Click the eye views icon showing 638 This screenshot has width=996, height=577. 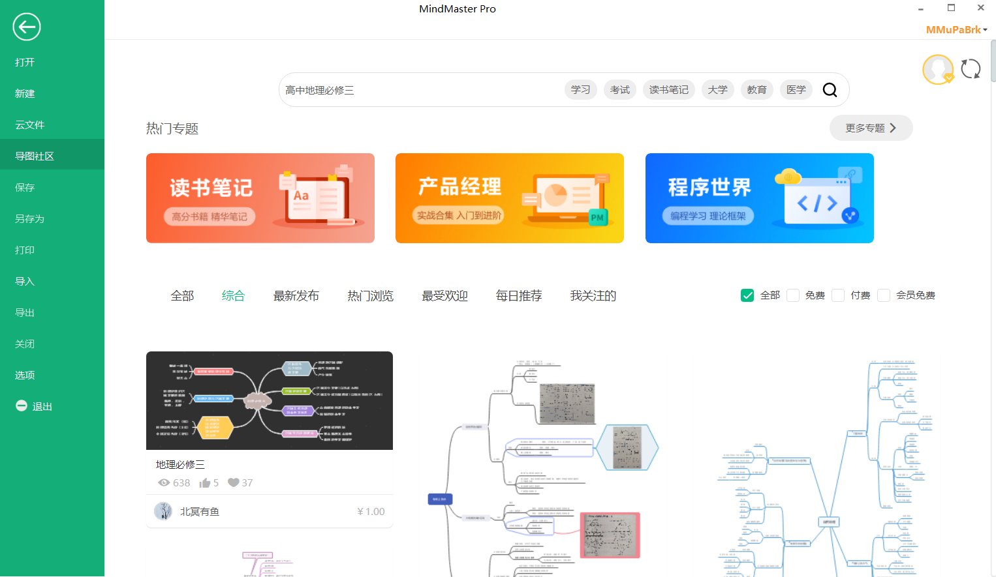point(164,483)
